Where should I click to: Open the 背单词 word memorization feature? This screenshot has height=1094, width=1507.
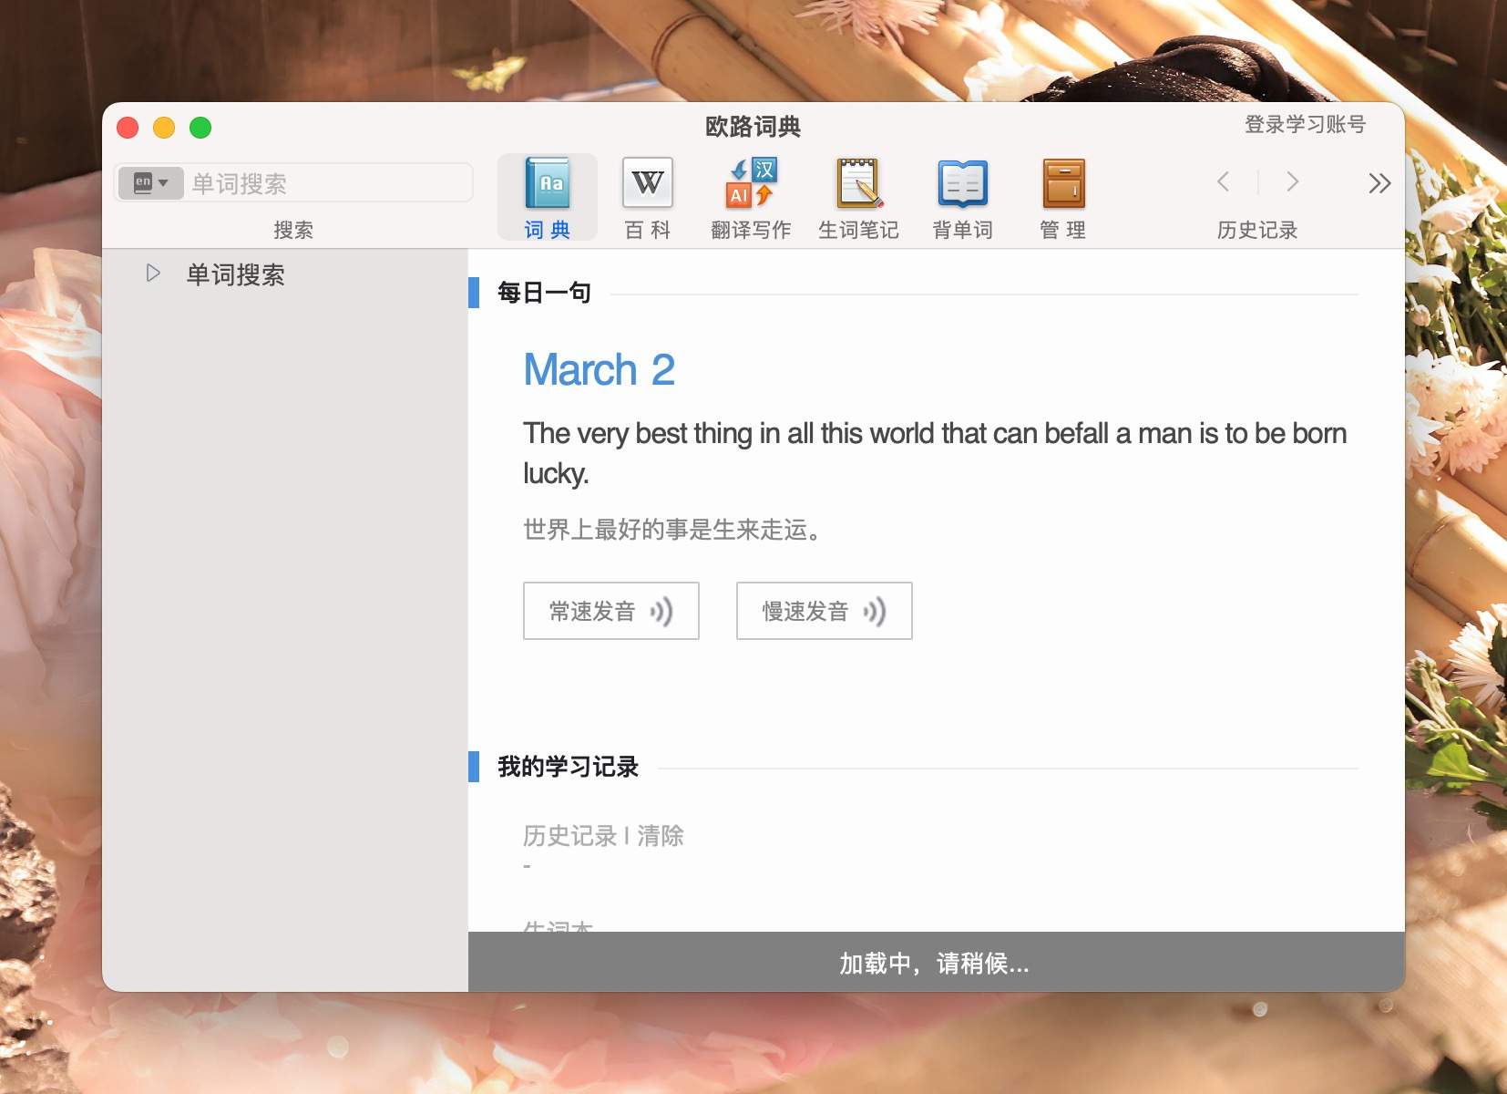(962, 194)
